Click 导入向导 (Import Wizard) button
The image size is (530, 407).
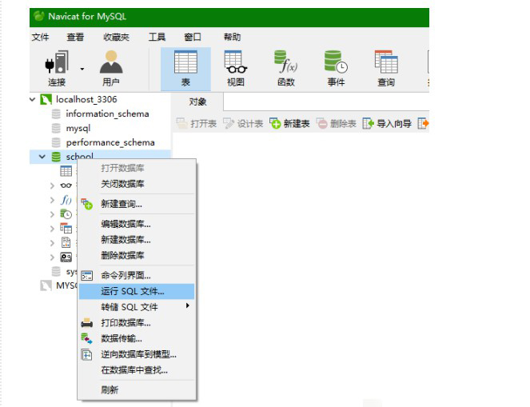pos(387,123)
